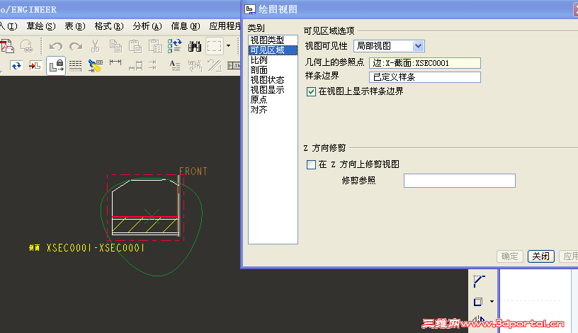Select 比例 in the category list
Screen dimensions: 578x333
[273, 60]
